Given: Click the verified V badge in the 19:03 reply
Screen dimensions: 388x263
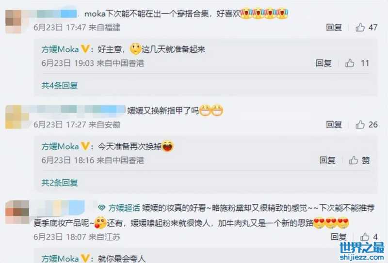Looking at the screenshot, I should 85,49.
